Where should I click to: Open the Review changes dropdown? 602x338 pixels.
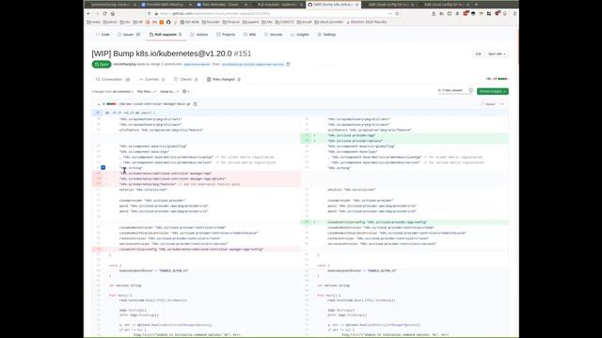493,91
